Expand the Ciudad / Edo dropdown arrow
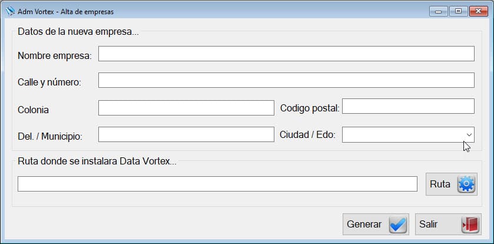 [469, 134]
